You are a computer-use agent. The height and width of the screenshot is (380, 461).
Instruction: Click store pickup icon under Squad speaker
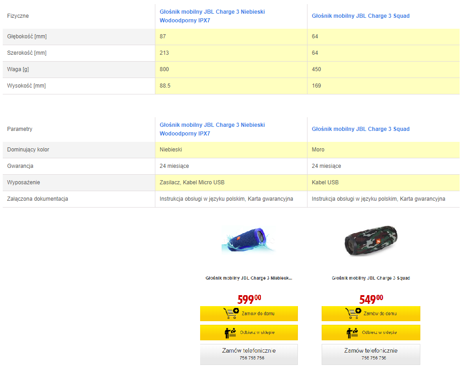352,333
